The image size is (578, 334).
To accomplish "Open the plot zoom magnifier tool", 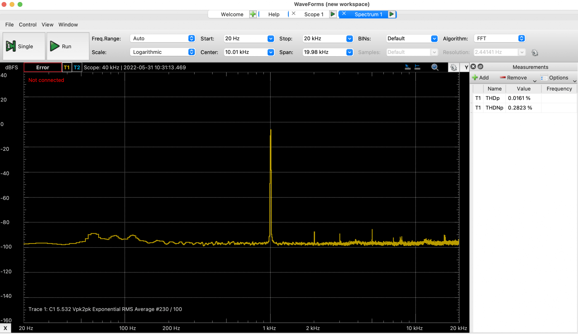I will click(435, 67).
